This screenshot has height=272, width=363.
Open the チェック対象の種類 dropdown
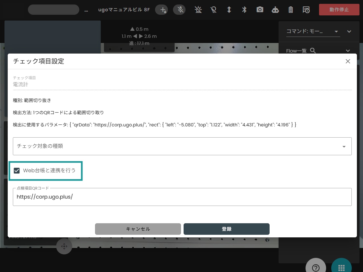[x=182, y=146]
